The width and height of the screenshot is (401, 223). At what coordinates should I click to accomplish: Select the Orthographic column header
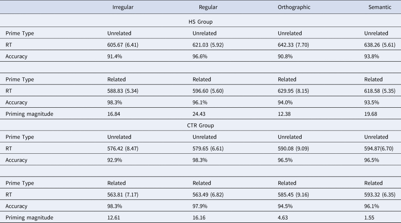pyautogui.click(x=295, y=7)
